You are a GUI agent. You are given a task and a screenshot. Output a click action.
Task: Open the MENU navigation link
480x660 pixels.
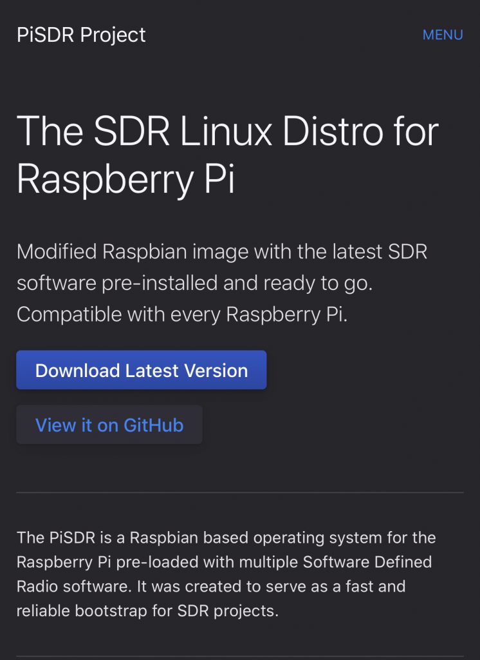point(443,35)
